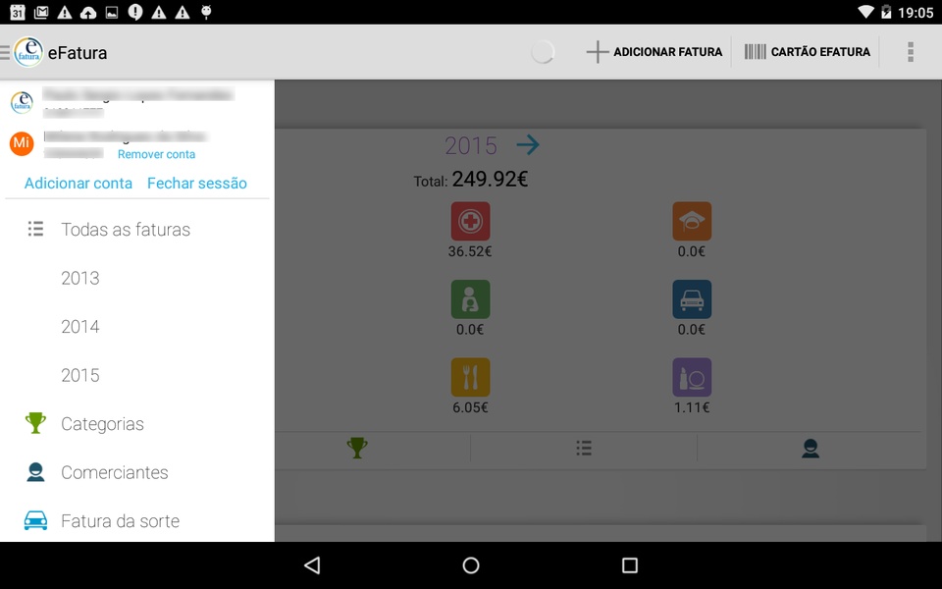Tap the Android recent apps button

pos(630,565)
